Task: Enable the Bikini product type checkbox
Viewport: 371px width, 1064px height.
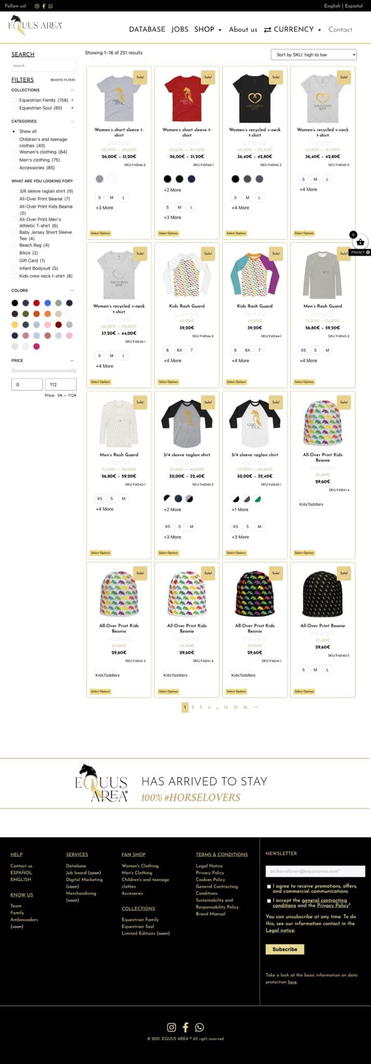Action: click(14, 253)
